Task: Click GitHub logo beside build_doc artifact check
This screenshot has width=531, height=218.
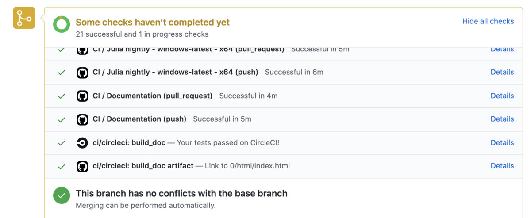Action: coord(82,166)
